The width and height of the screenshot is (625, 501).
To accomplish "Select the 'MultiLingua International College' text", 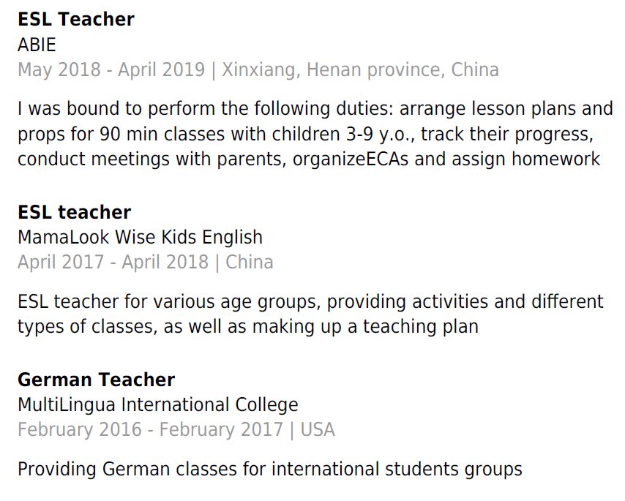I will [x=158, y=405].
